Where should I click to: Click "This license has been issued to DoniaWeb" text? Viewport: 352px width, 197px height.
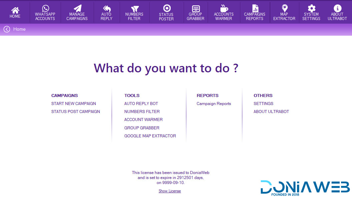point(171,173)
